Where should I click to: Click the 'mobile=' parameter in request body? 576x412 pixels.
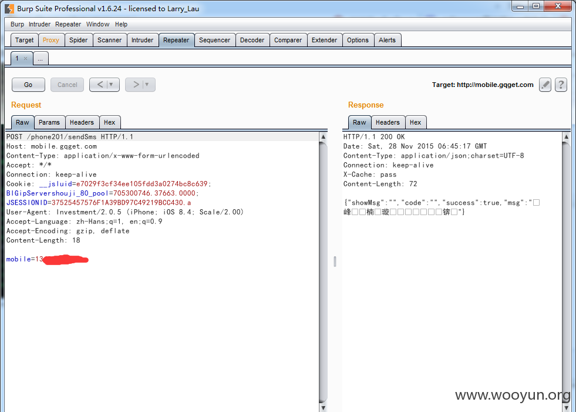21,259
